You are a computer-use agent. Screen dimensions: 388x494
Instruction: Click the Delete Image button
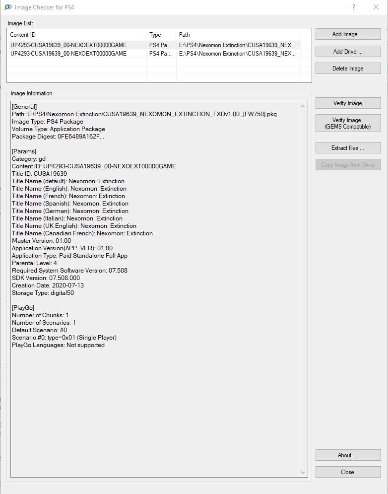click(x=348, y=69)
